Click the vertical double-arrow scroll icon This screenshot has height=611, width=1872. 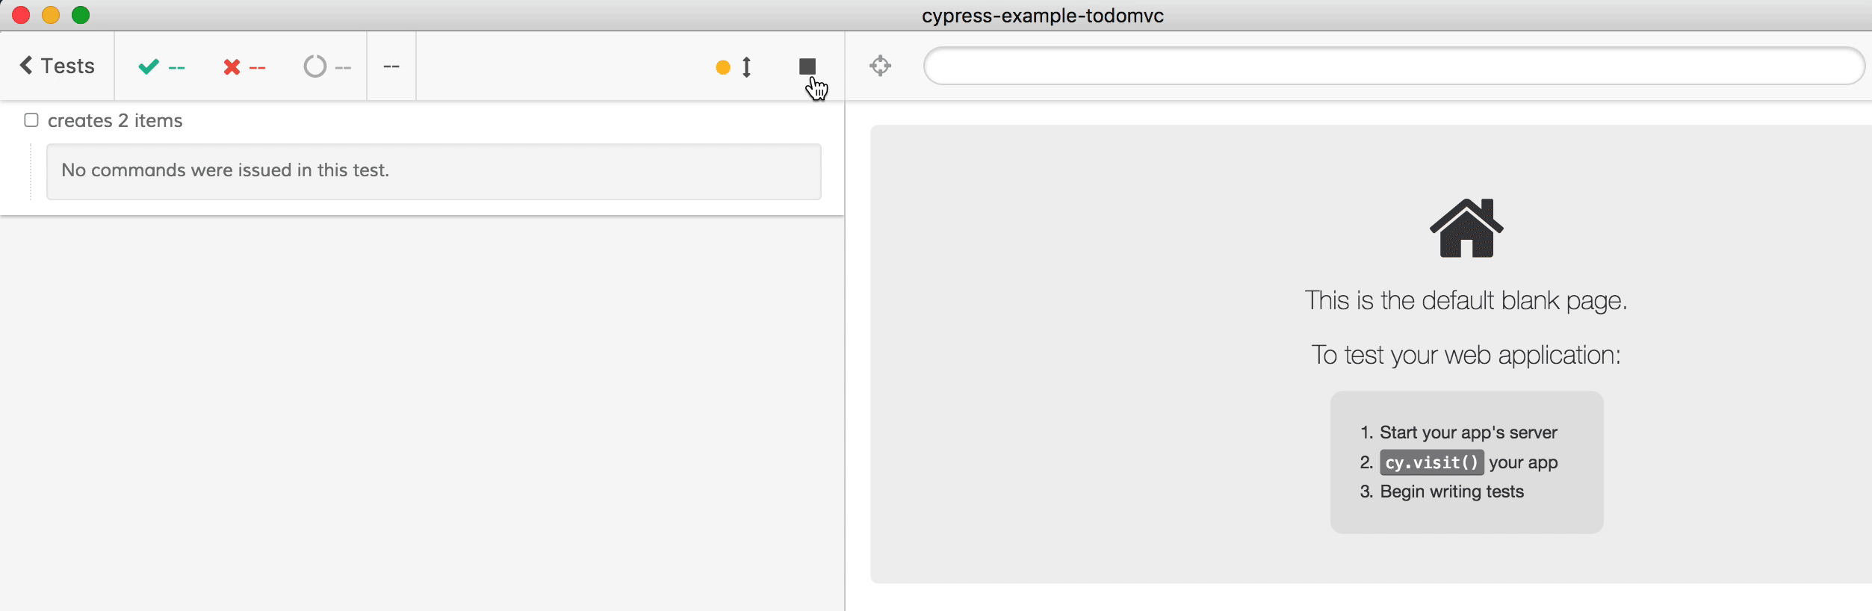tap(746, 67)
